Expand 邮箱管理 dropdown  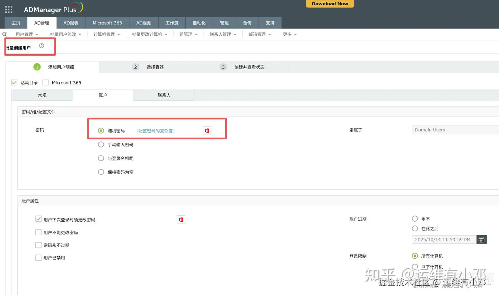click(x=260, y=34)
